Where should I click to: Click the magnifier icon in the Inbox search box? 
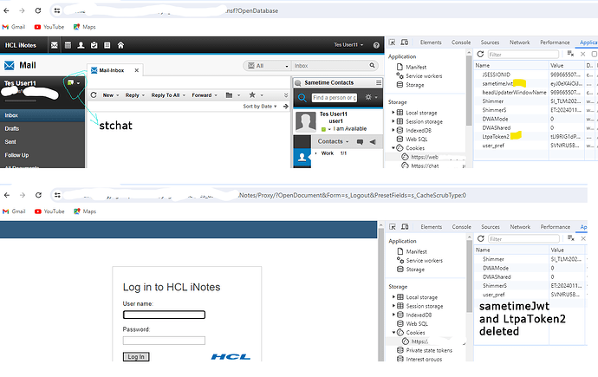[372, 66]
